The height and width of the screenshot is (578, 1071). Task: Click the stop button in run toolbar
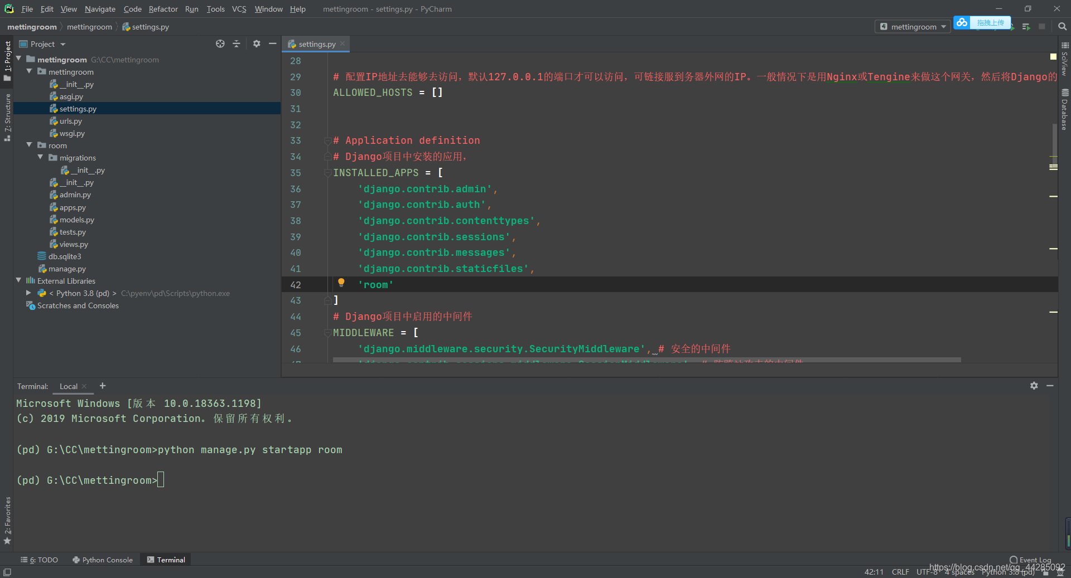[x=1041, y=26]
